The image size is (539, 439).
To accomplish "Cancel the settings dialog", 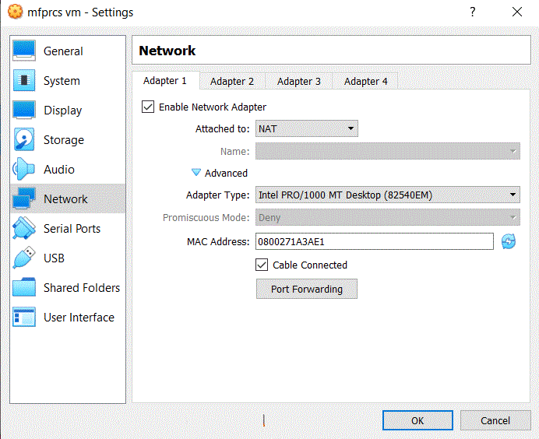I will coord(495,420).
